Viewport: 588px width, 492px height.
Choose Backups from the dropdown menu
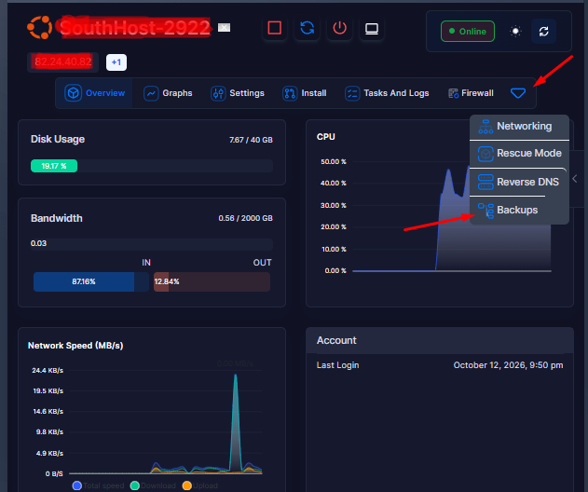(519, 210)
